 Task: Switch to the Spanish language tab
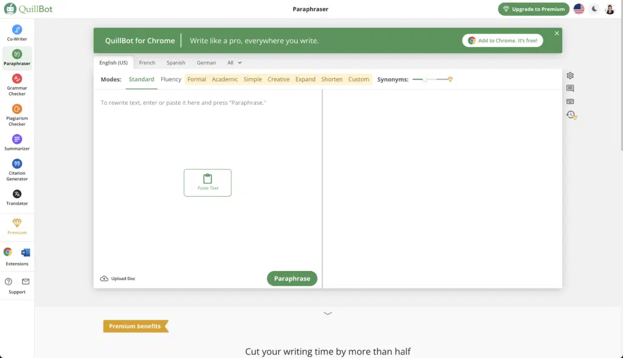pyautogui.click(x=176, y=63)
